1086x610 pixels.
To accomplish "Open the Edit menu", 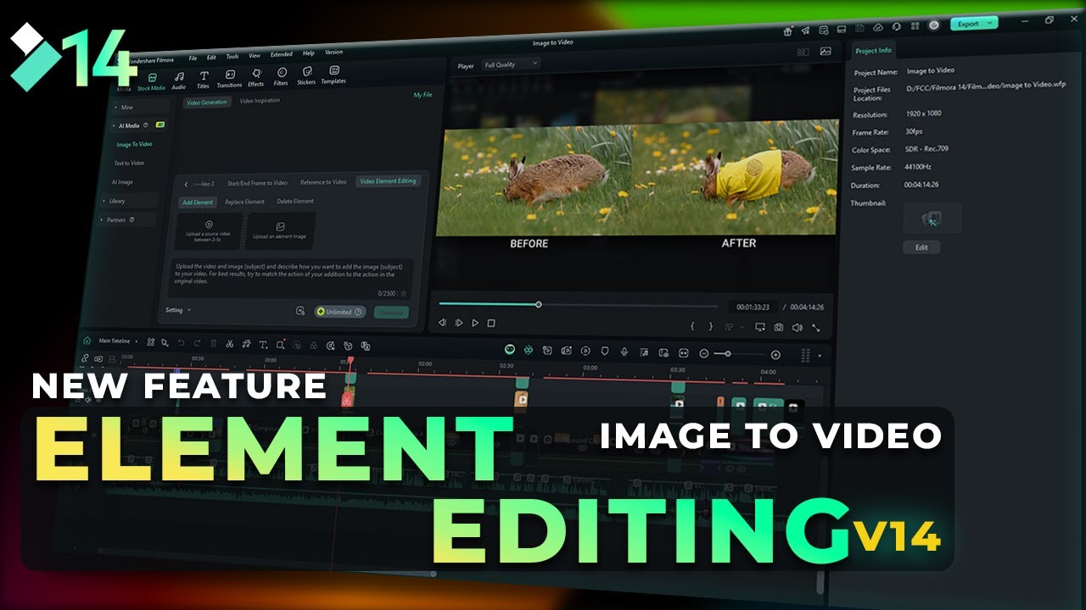I will (211, 57).
